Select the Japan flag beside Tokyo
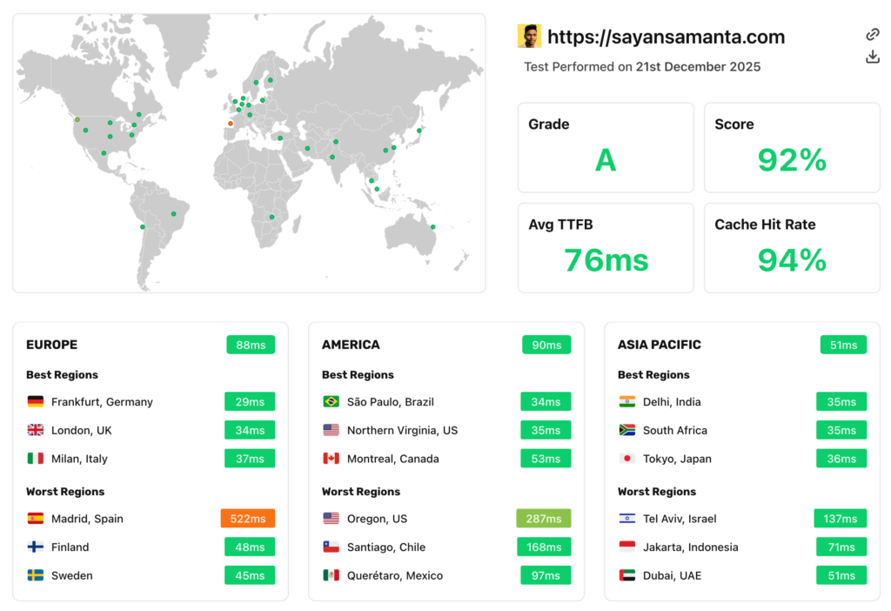Screen dimensions: 891x611 (x=626, y=459)
